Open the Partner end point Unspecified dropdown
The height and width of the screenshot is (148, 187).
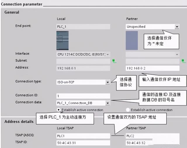(x=177, y=27)
